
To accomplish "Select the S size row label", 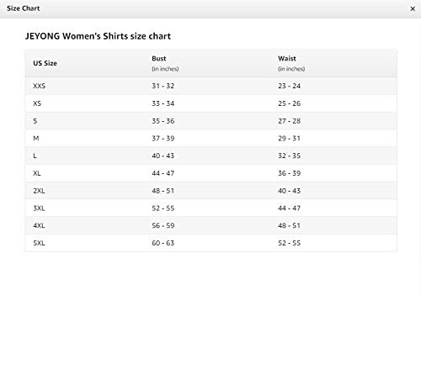I will tap(35, 121).
